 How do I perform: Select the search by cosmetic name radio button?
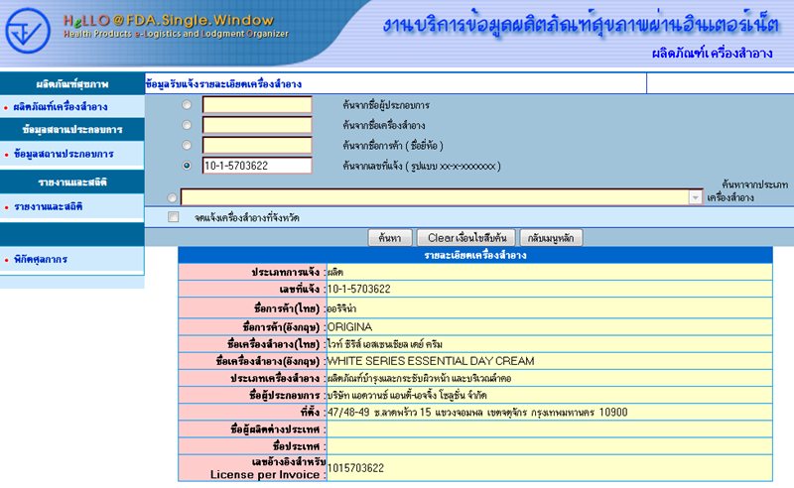187,125
